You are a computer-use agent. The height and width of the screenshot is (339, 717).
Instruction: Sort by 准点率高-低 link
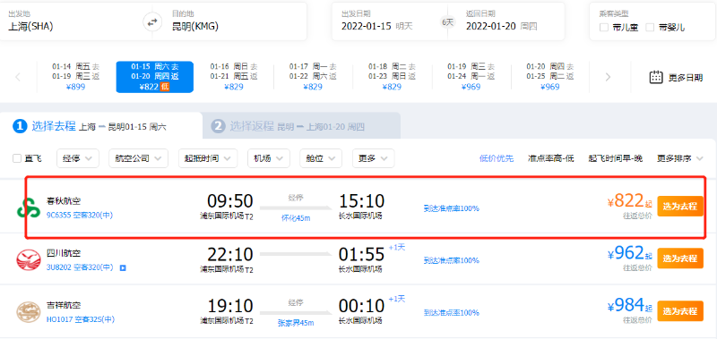(x=550, y=159)
